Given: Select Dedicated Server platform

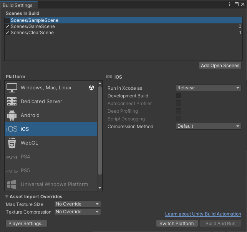Looking at the screenshot, I should coord(51,102).
